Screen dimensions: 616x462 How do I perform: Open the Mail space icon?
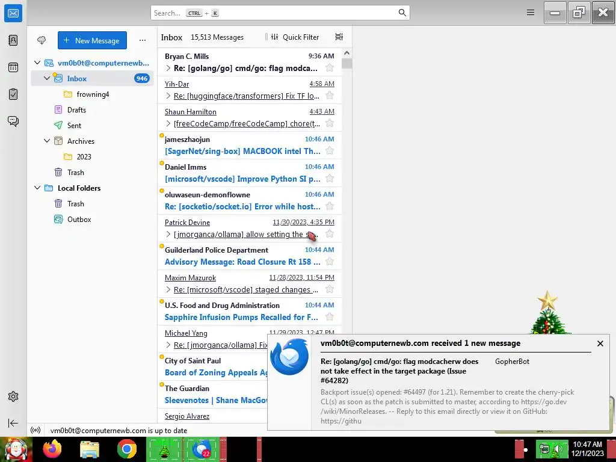click(x=13, y=13)
